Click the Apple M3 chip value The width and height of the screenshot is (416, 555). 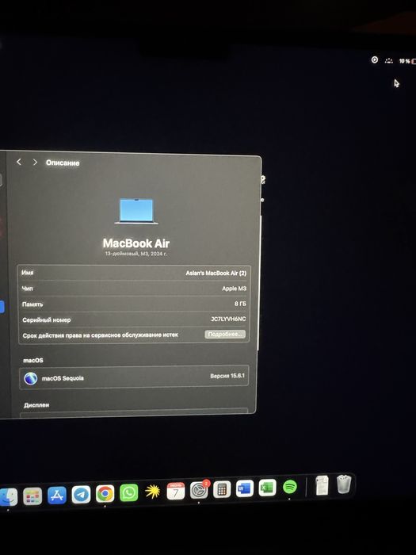click(x=235, y=289)
